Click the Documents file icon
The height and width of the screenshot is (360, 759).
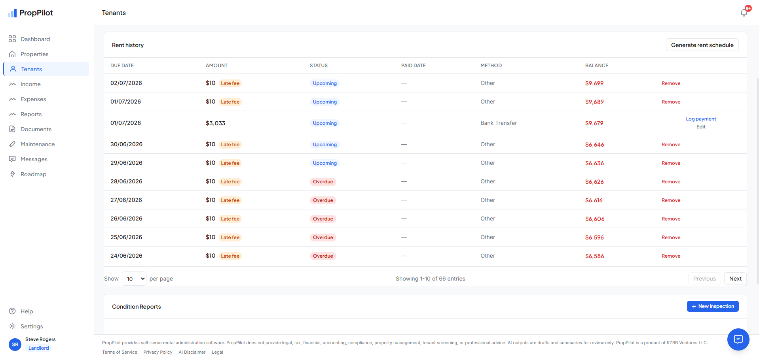click(x=12, y=129)
